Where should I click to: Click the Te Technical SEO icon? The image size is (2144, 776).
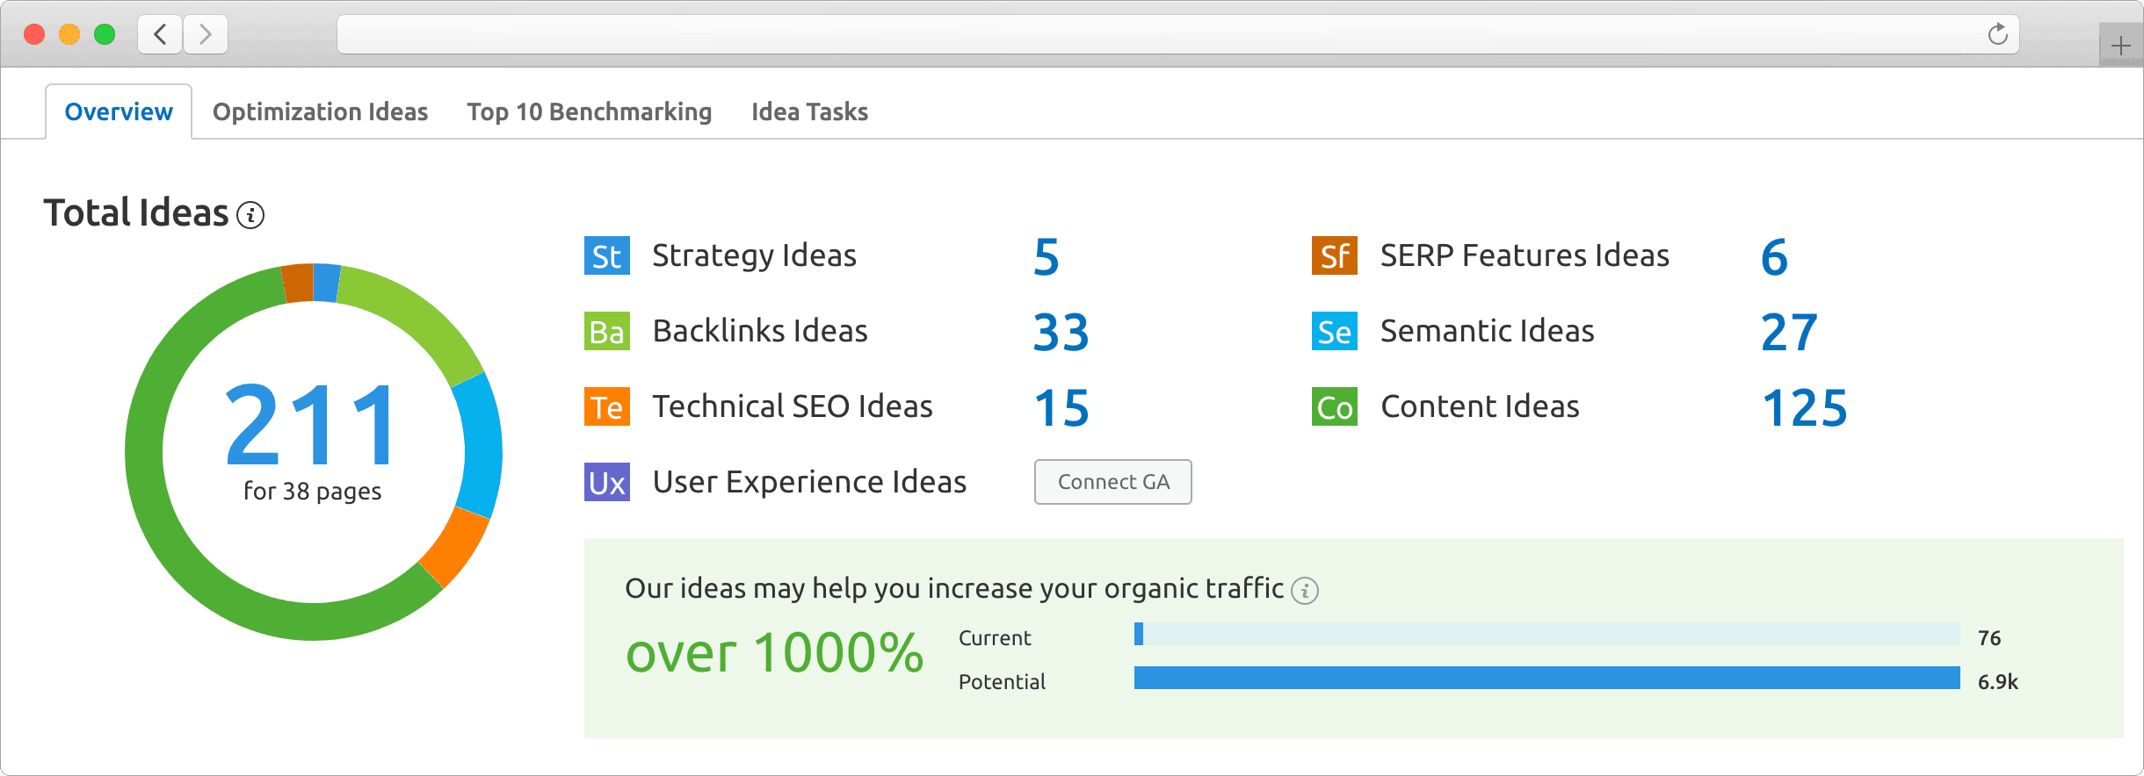tap(607, 406)
